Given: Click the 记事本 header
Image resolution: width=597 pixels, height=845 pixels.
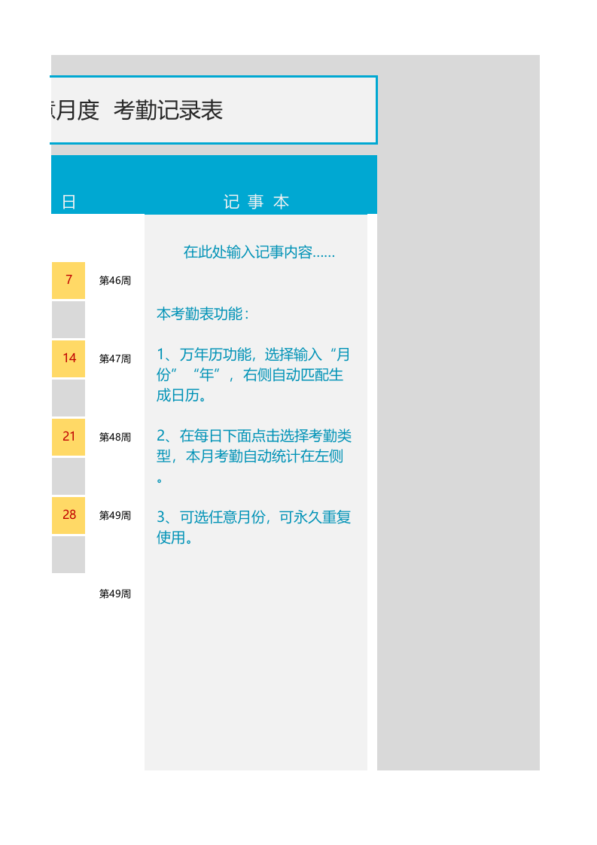Looking at the screenshot, I should pyautogui.click(x=257, y=202).
